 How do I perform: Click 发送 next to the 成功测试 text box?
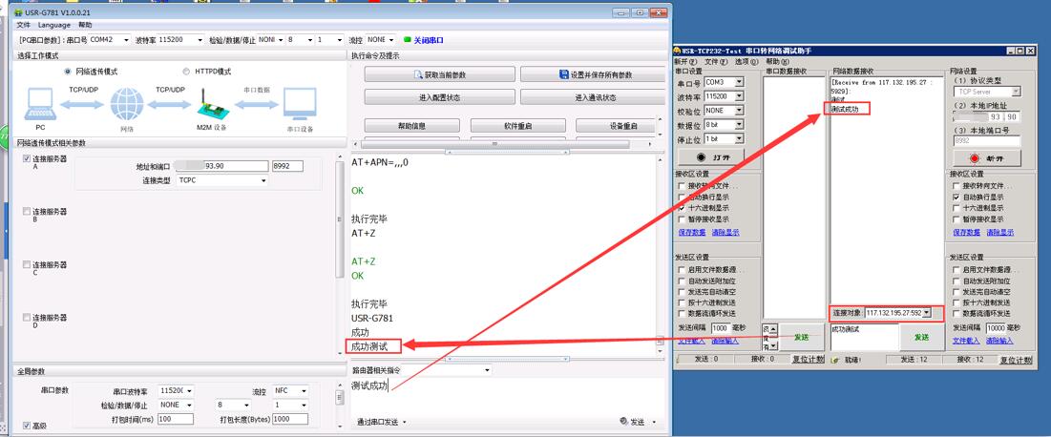click(x=921, y=337)
